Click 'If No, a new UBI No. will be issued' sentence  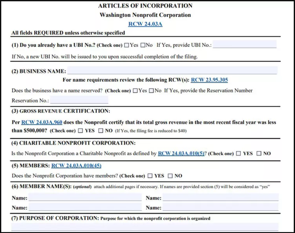pyautogui.click(x=104, y=57)
